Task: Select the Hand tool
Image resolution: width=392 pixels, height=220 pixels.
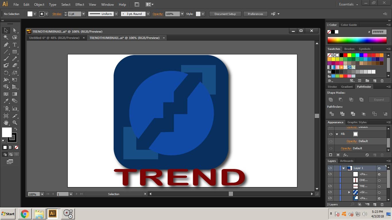Action: (x=6, y=123)
